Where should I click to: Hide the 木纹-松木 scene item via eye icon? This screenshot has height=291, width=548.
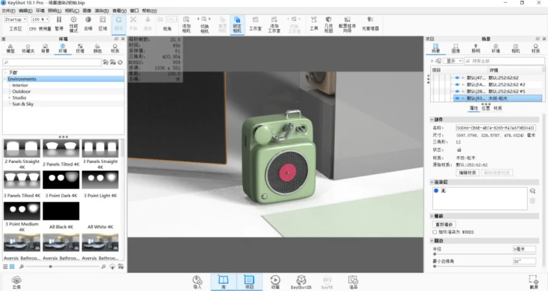(x=457, y=98)
